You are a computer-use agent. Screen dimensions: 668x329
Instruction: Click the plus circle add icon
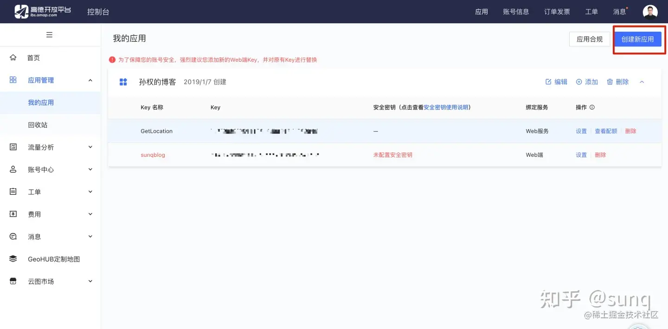pyautogui.click(x=579, y=82)
